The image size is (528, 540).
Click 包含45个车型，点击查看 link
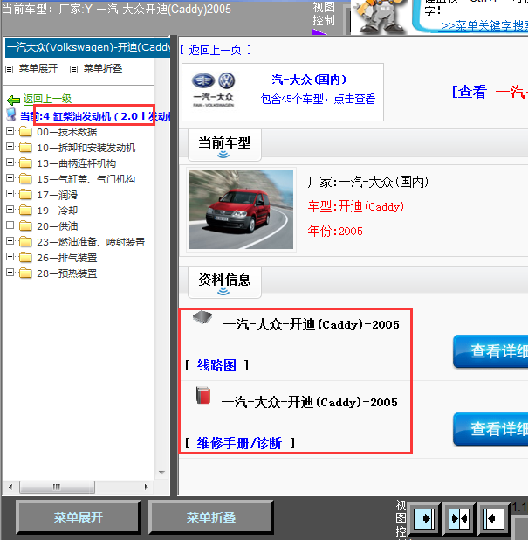click(x=318, y=100)
